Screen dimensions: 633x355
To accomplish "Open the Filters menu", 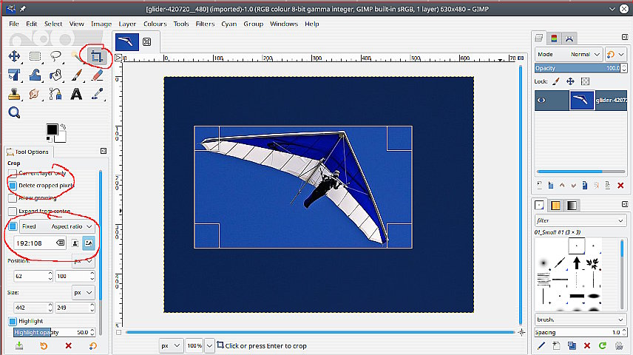I will click(x=205, y=24).
